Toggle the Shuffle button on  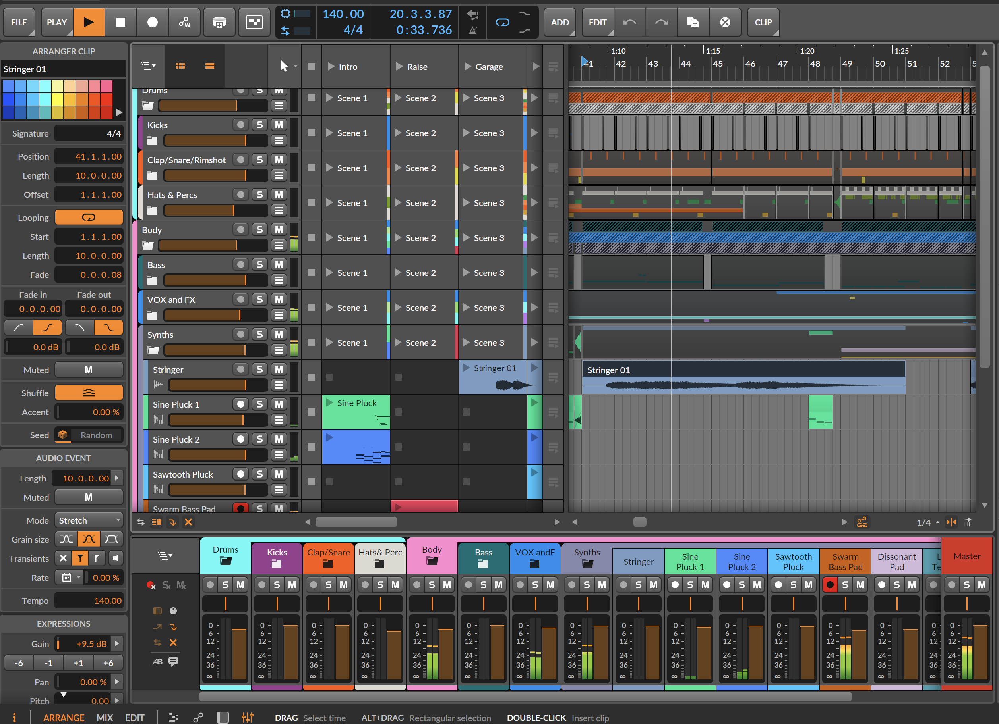pyautogui.click(x=89, y=393)
